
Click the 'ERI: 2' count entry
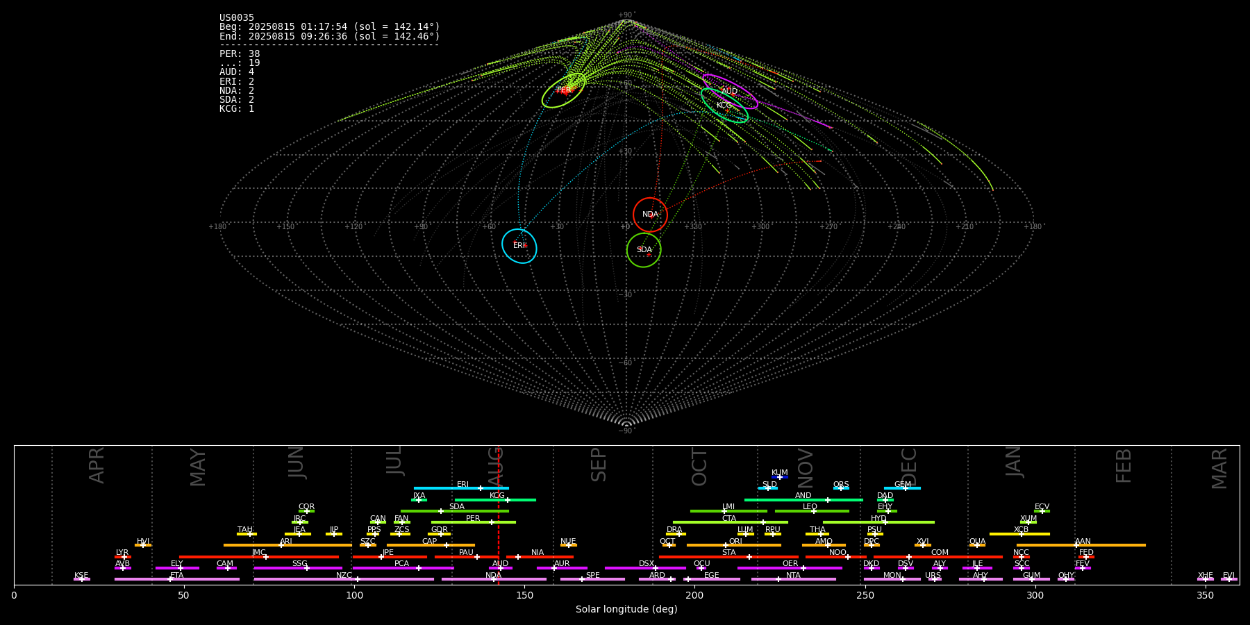237,81
